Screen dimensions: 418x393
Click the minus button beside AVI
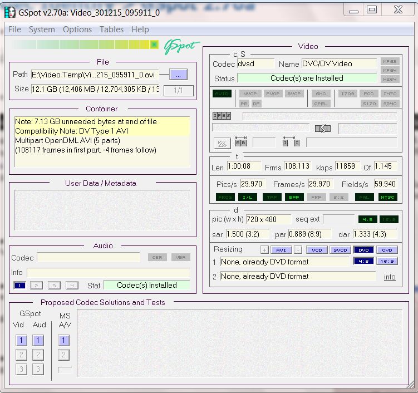click(298, 250)
